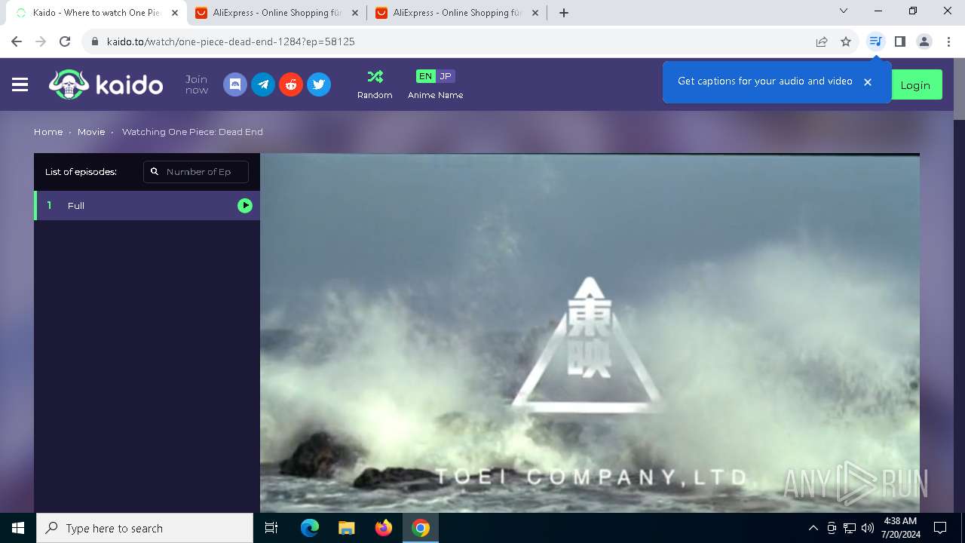Click the taskbar search box
This screenshot has height=543, width=965.
(x=145, y=528)
